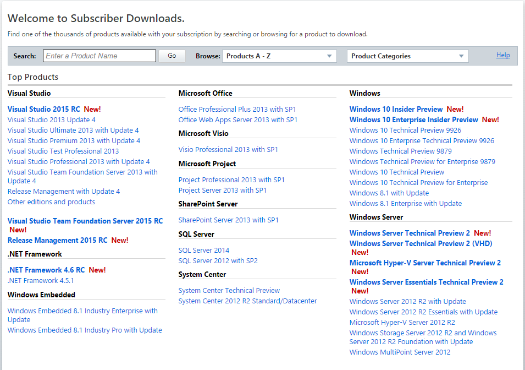Open Other editions and products link
Viewport: 525px width, 370px height.
(51, 202)
